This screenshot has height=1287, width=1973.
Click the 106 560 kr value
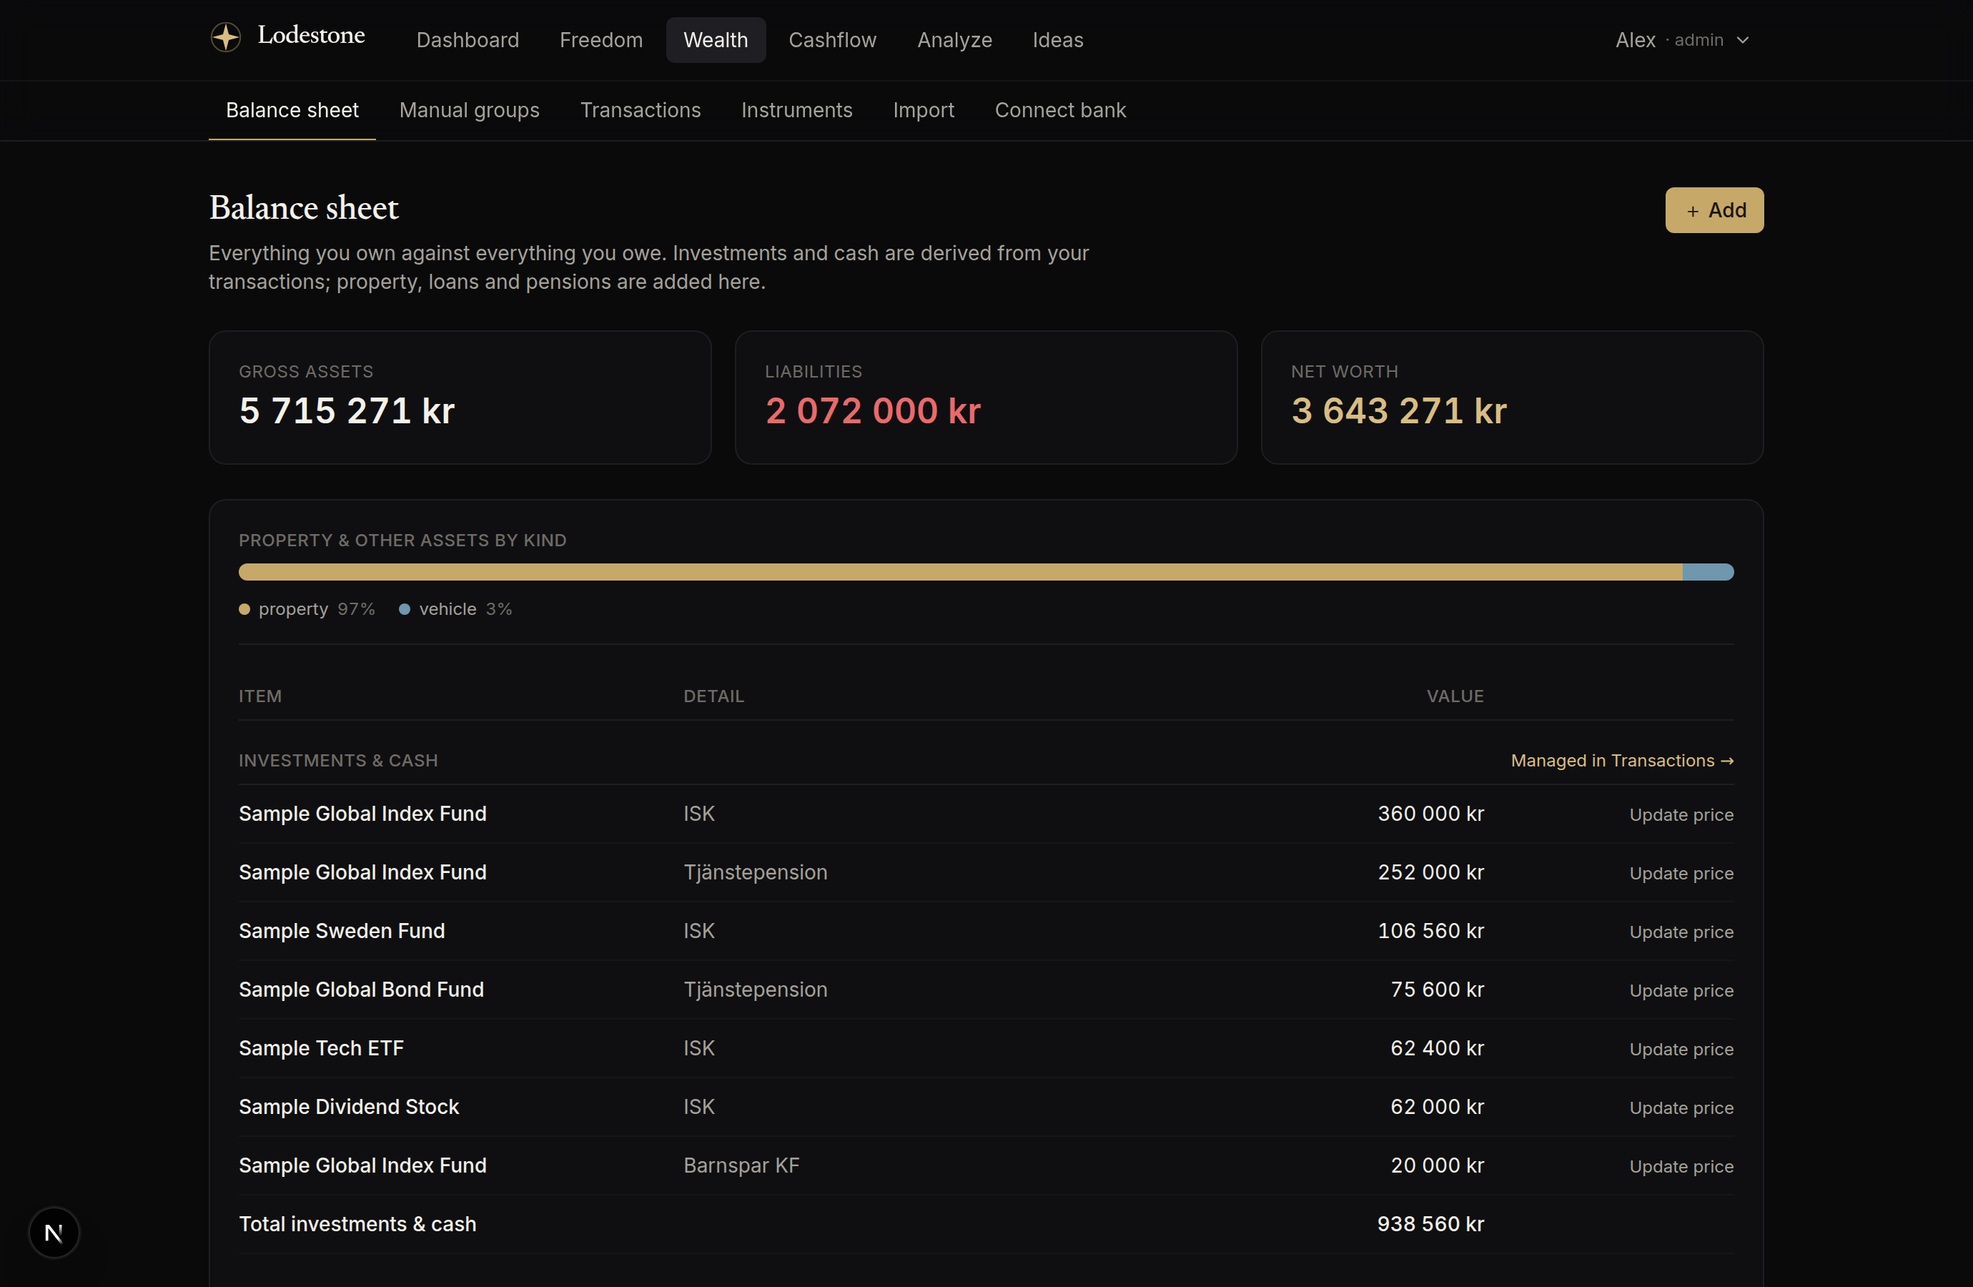click(x=1431, y=931)
